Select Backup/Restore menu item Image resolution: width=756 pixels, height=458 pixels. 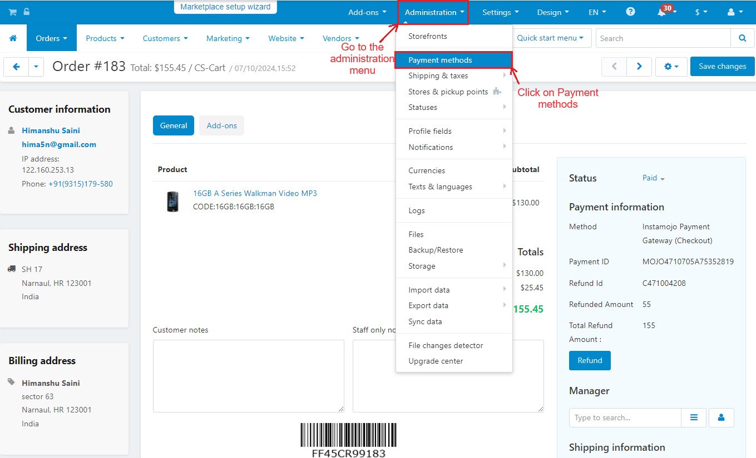tap(454, 250)
